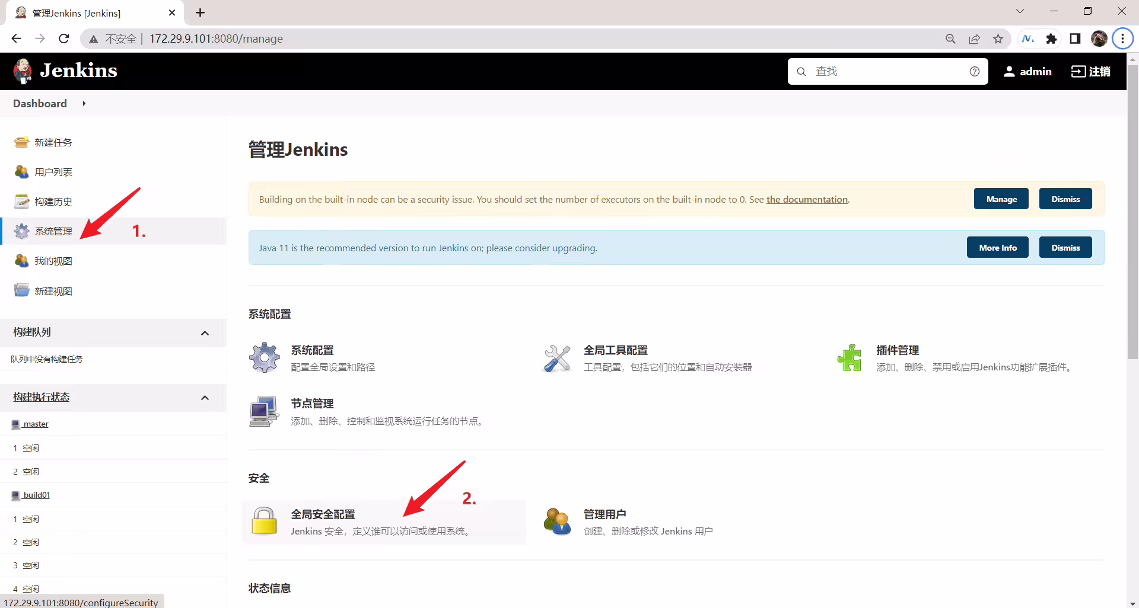Bookmark this page with the star icon

(x=998, y=39)
